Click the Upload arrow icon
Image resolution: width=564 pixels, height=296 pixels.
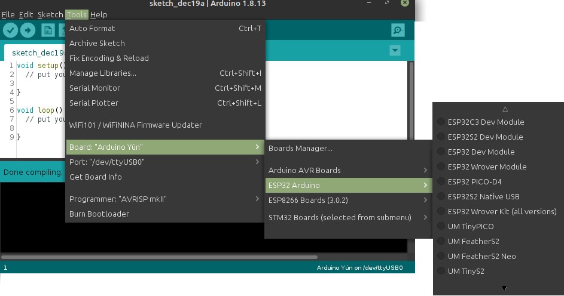pyautogui.click(x=28, y=30)
